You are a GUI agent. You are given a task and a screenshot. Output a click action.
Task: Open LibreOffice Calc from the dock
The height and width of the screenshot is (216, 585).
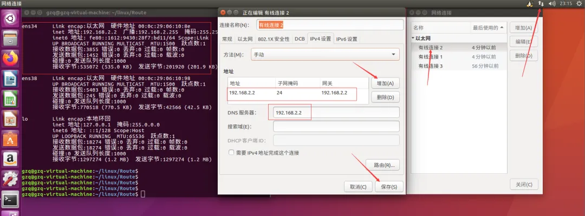point(10,99)
